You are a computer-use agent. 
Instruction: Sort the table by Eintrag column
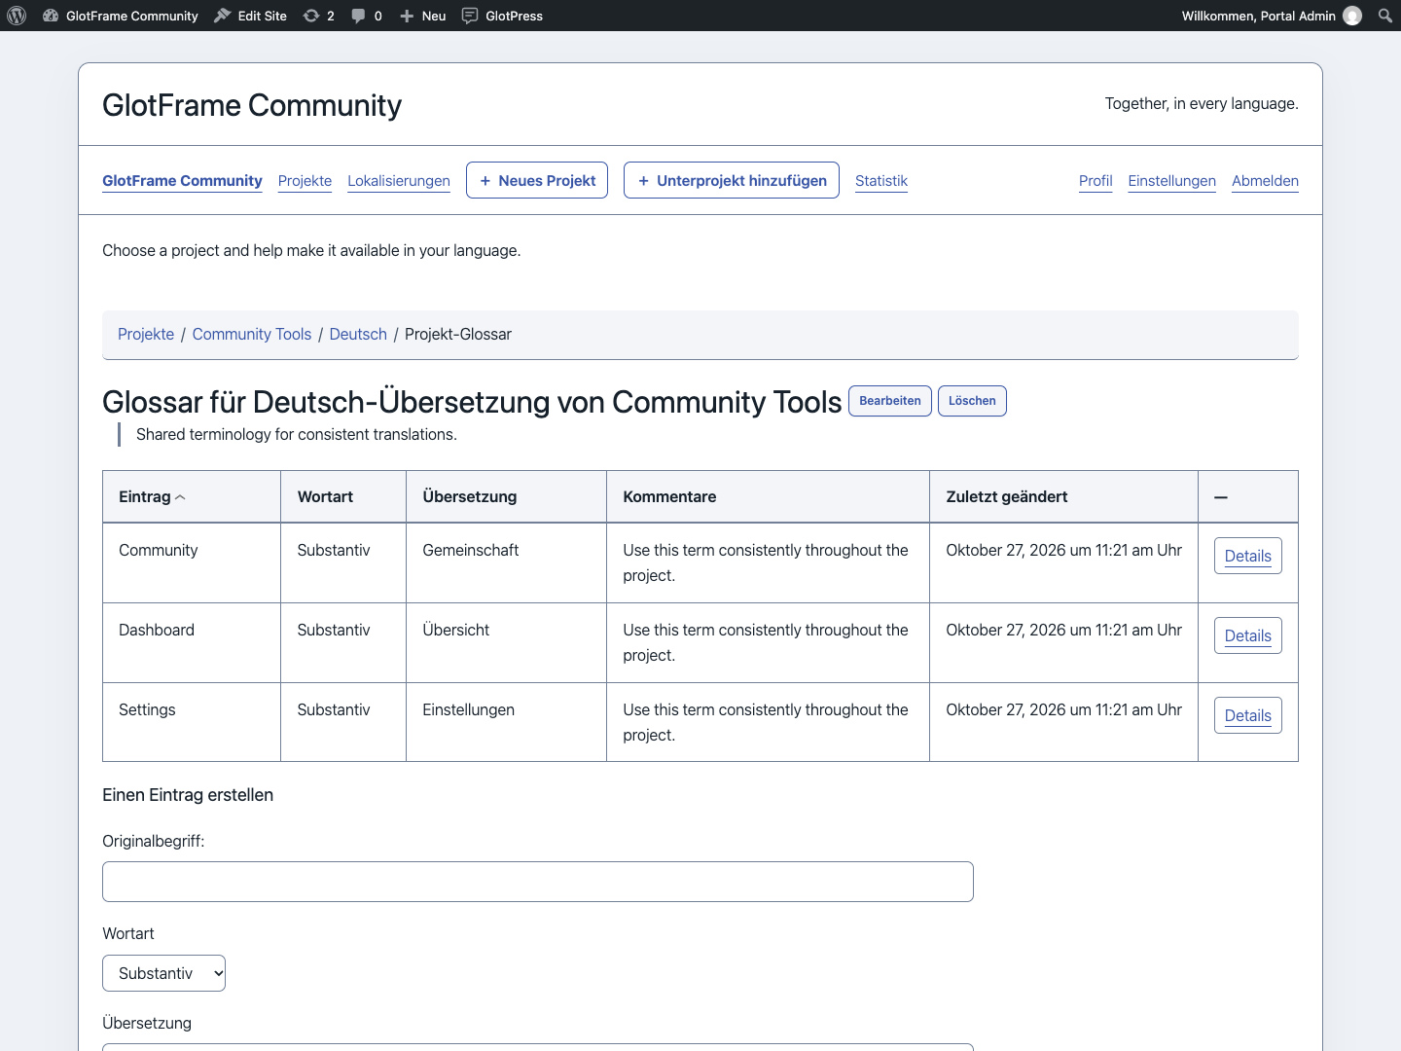point(152,496)
